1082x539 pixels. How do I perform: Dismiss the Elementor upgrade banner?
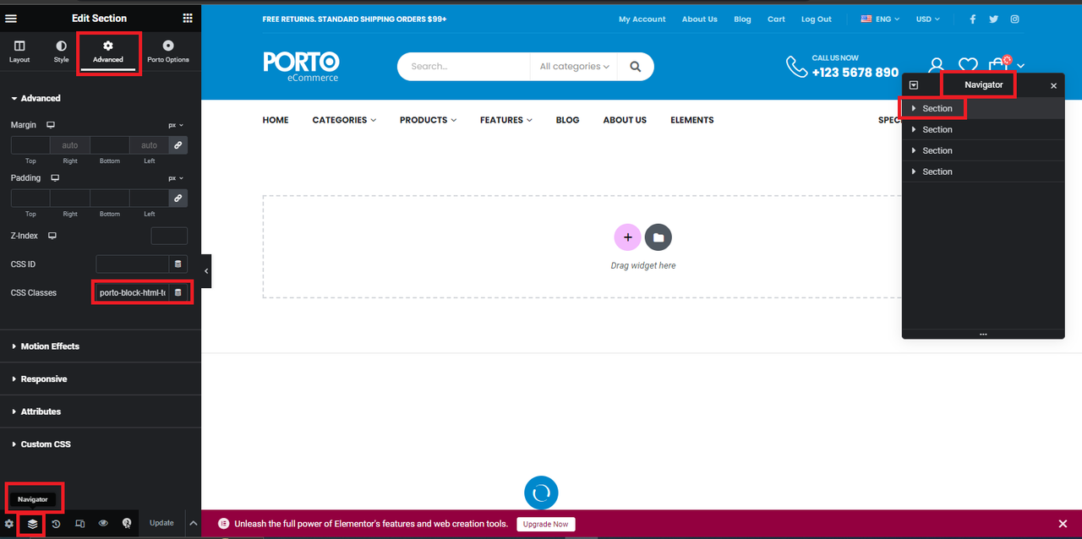[x=1063, y=524]
